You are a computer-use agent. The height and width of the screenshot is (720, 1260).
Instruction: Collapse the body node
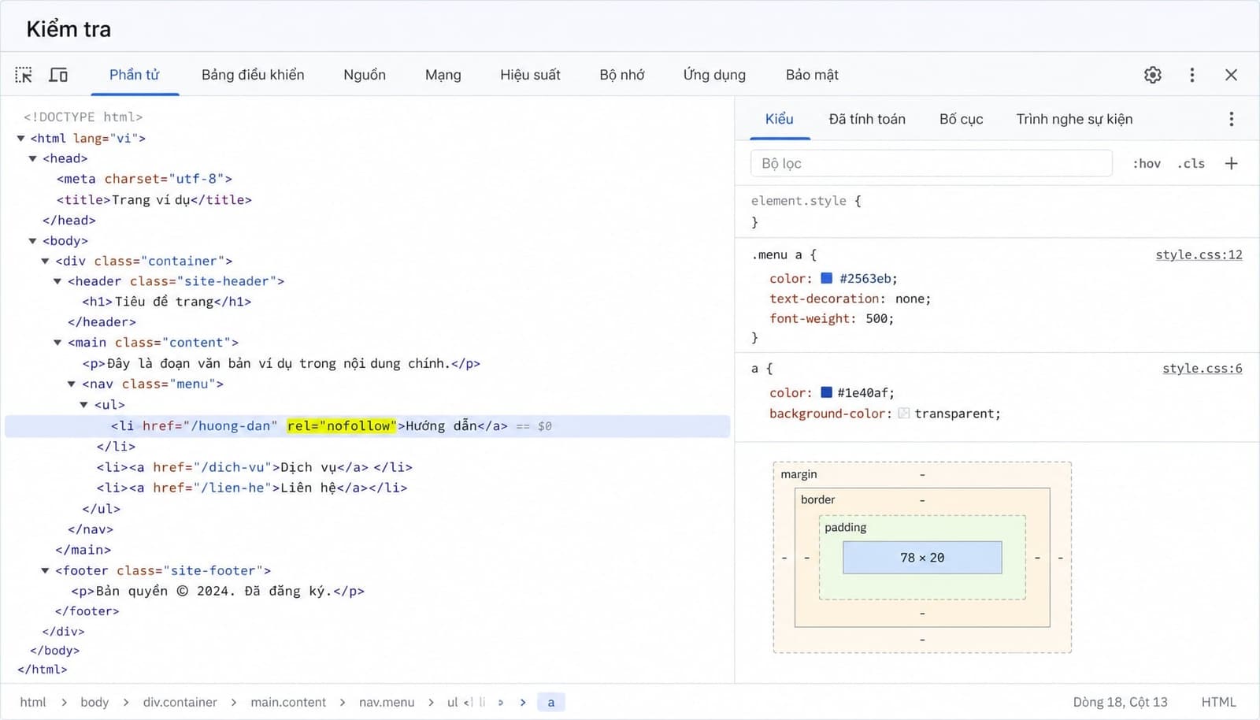click(x=33, y=241)
